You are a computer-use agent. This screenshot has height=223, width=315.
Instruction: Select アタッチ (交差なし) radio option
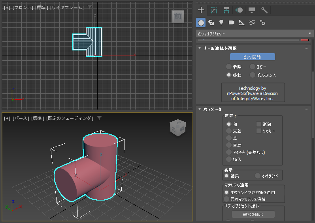228,152
